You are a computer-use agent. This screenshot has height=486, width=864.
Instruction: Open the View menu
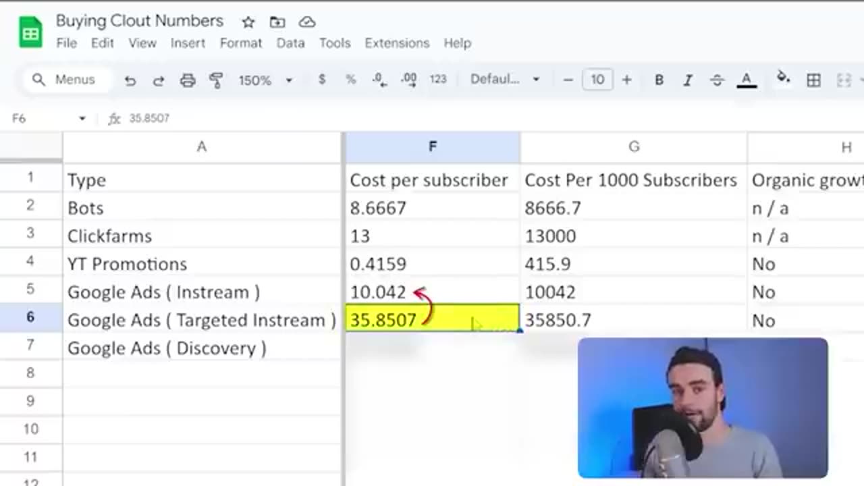tap(142, 43)
